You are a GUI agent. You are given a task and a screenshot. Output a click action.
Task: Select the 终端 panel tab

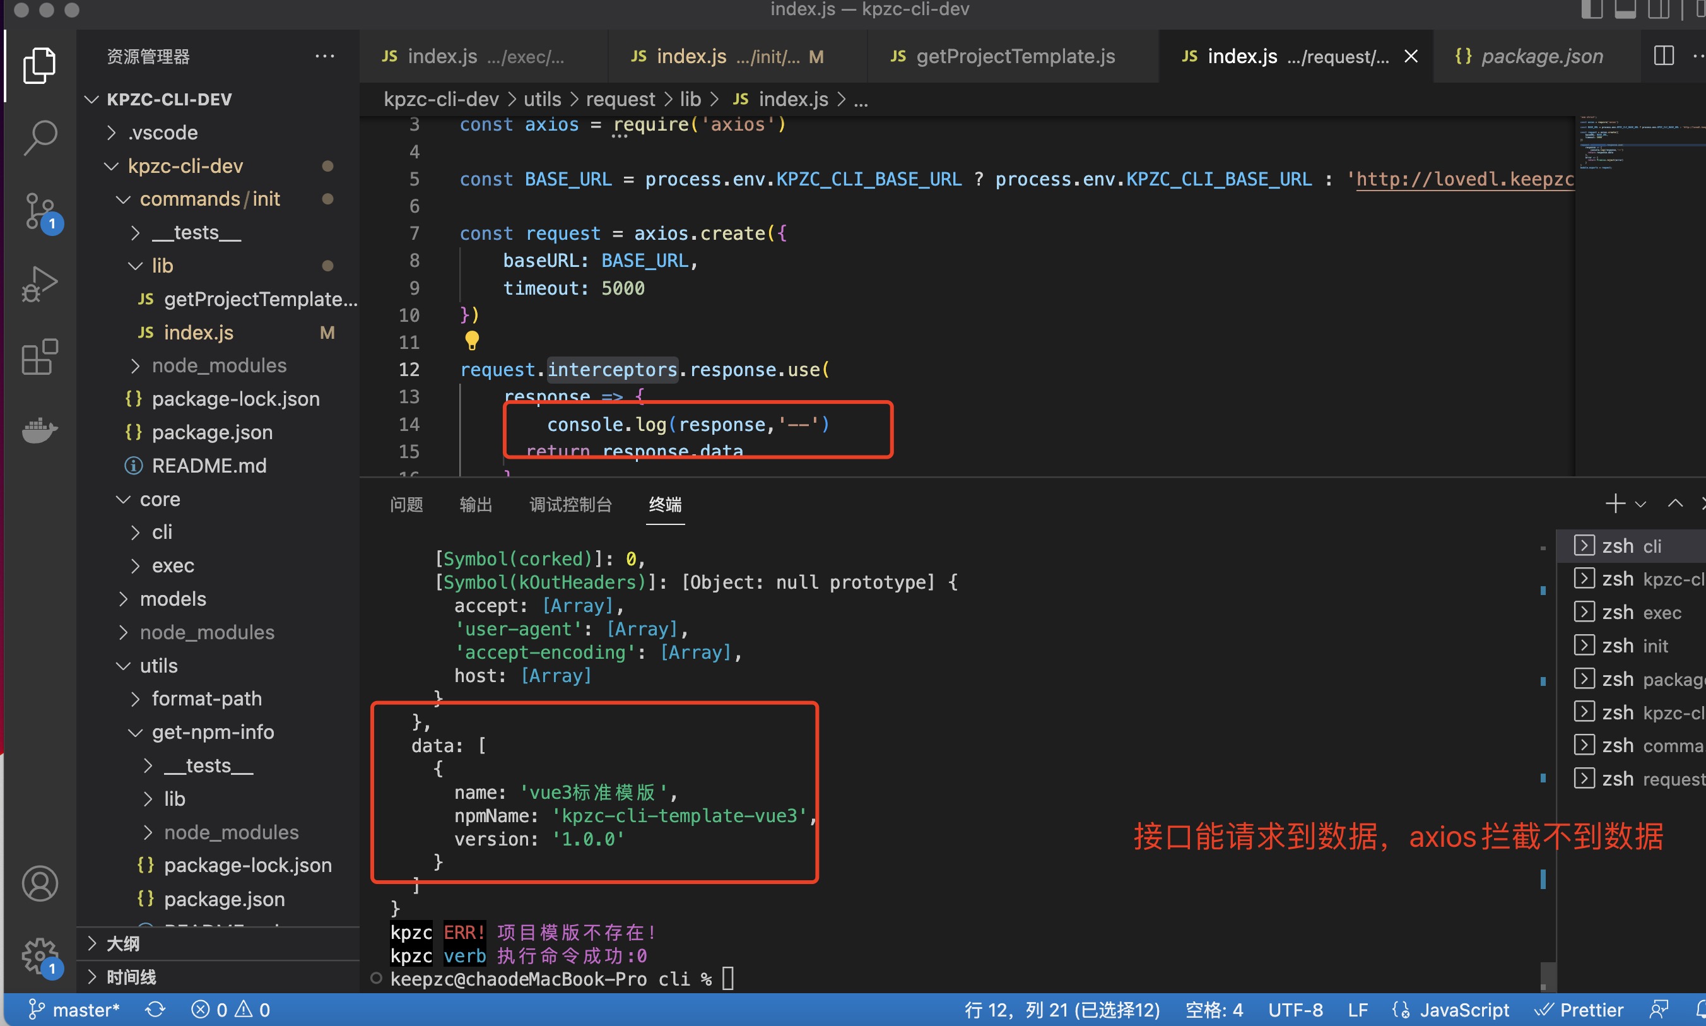point(665,505)
